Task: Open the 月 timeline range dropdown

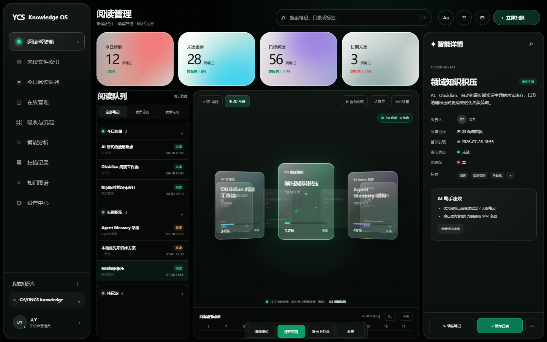Action: coord(390,317)
